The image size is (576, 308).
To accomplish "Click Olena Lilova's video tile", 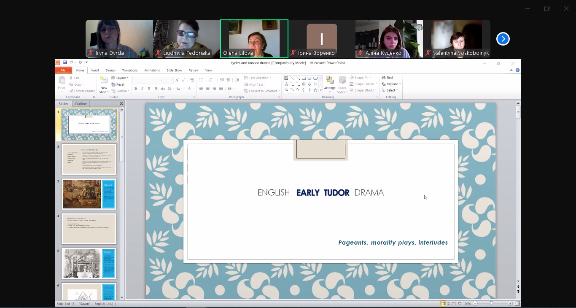I will tap(254, 38).
